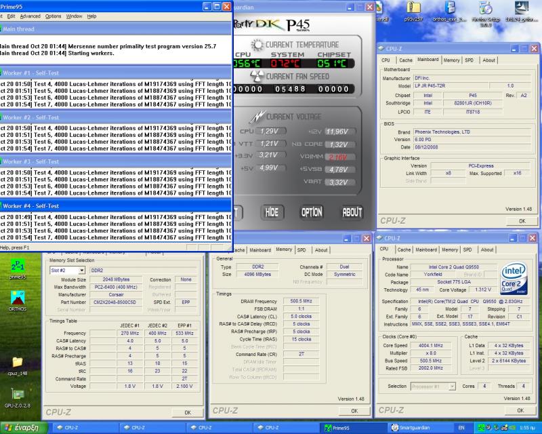The width and height of the screenshot is (542, 434).
Task: Click the Worker #4 - Self-Test title bar
Action: 116,206
